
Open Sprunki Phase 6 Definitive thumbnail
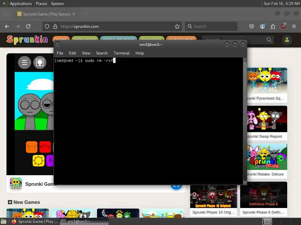coord(264,195)
